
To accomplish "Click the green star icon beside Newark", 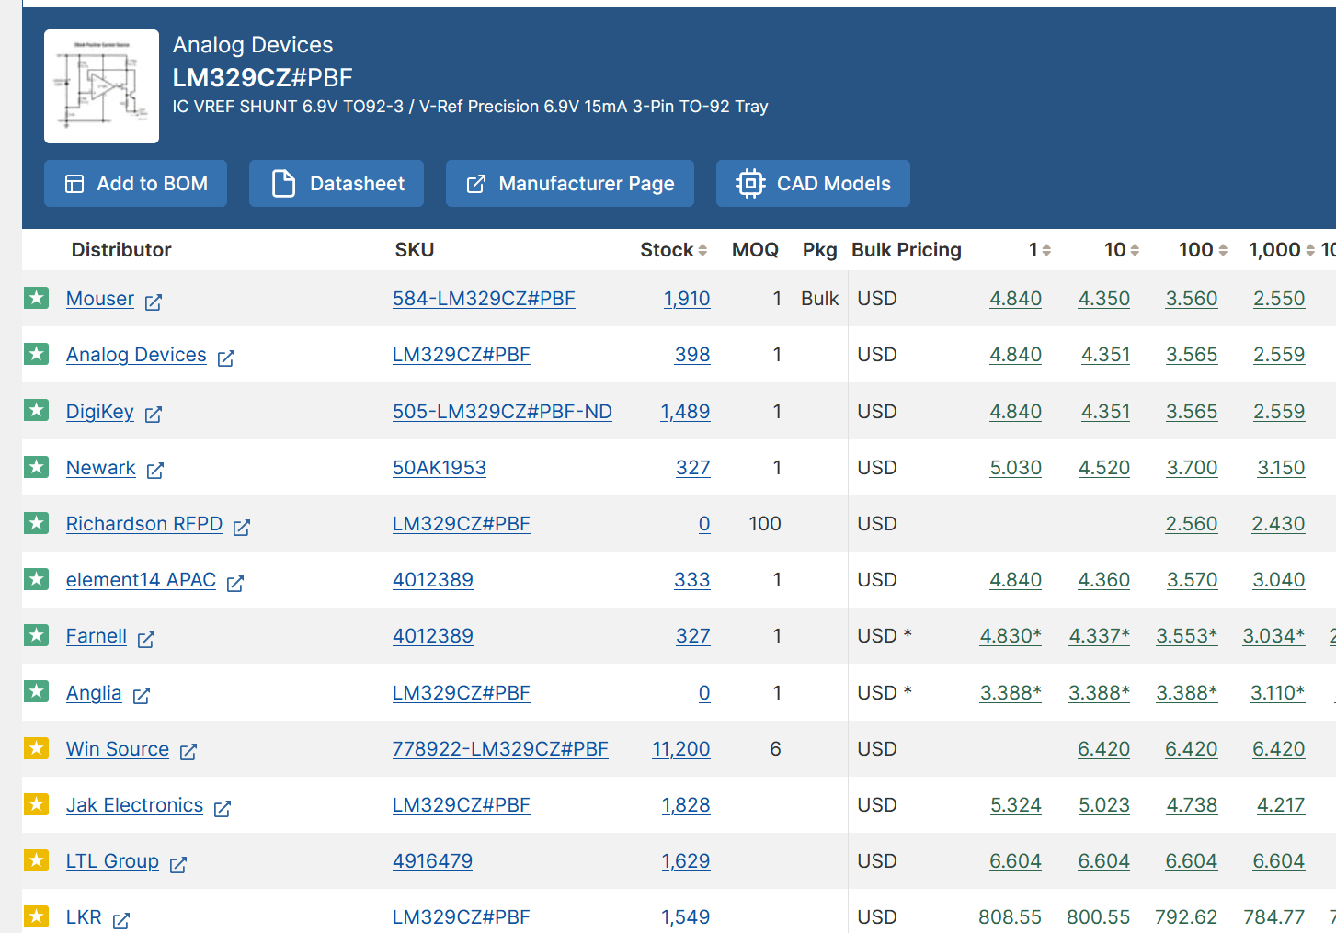I will click(x=36, y=467).
